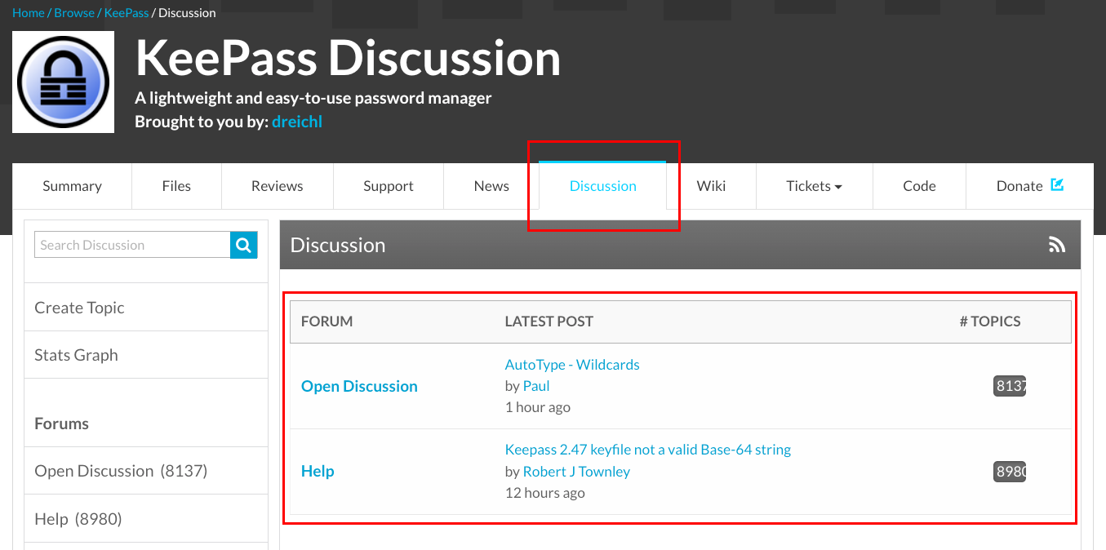Open the Help forum in the table
This screenshot has width=1106, height=550.
[x=318, y=471]
